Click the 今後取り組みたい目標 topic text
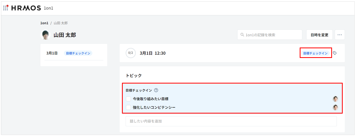 (151, 99)
